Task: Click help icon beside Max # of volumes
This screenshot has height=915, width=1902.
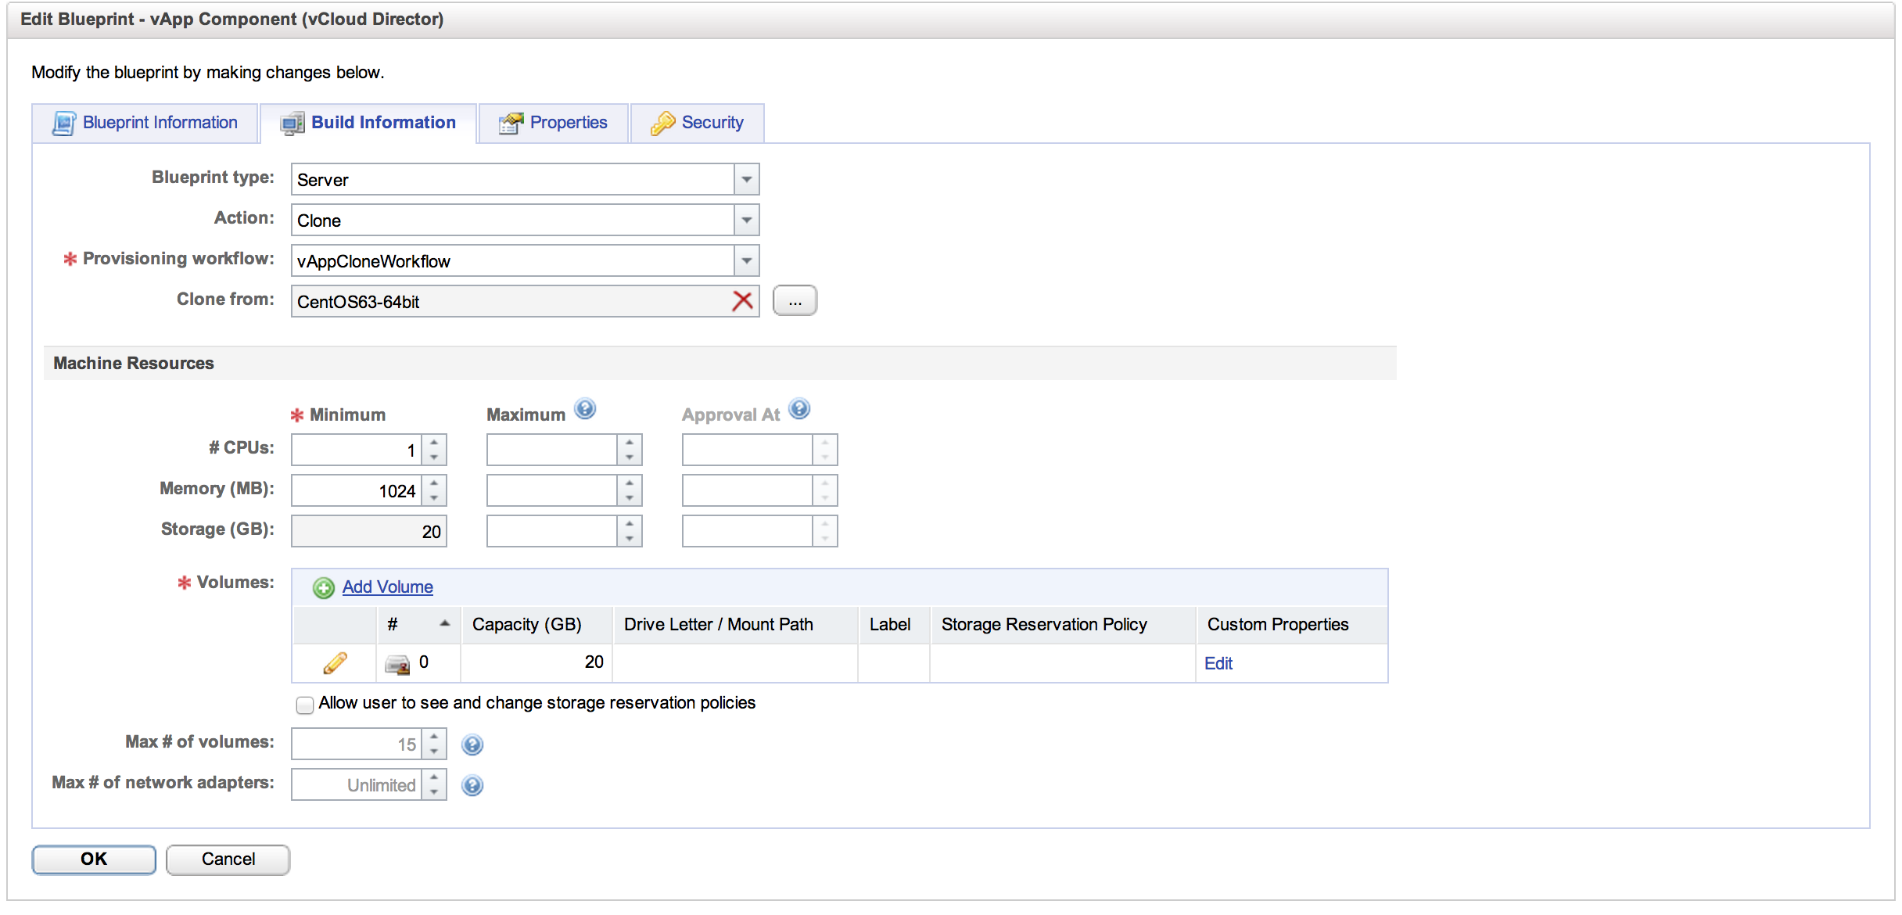Action: 472,745
